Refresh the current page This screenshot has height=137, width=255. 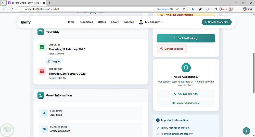[x=12, y=9]
